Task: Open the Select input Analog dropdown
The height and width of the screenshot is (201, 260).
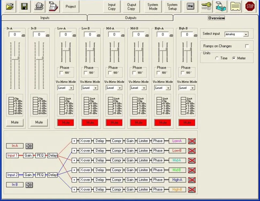Action: 245,34
